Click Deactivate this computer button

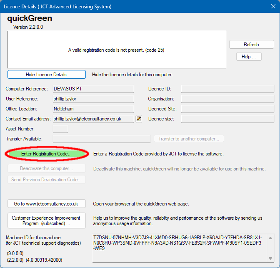[x=46, y=168]
